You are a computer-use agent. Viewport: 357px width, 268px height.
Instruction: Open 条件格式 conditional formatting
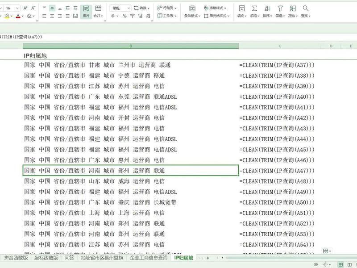click(192, 12)
